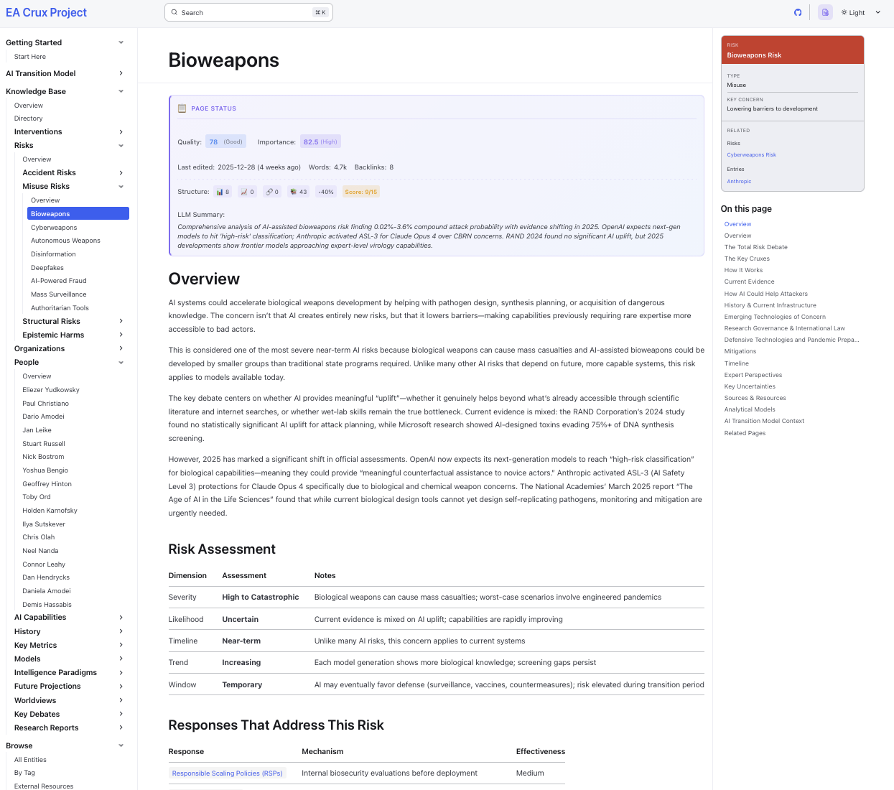Toggle the page document icon button
Viewport: 894px width, 790px height.
[x=825, y=12]
